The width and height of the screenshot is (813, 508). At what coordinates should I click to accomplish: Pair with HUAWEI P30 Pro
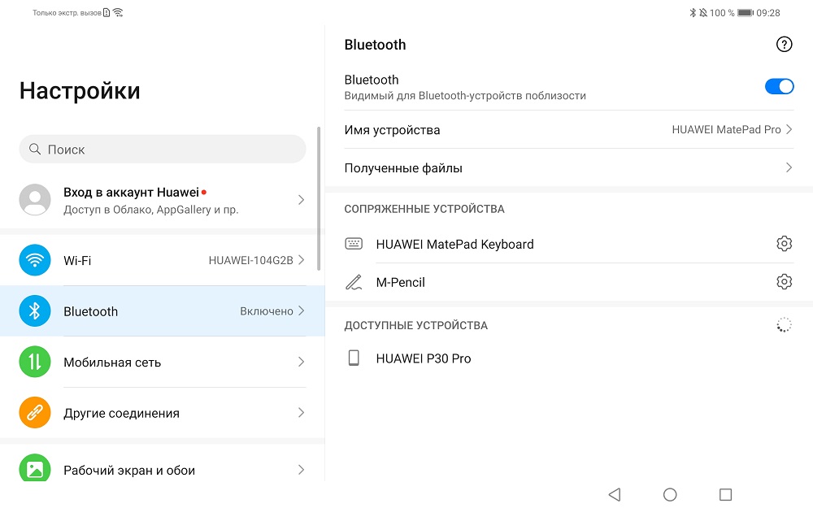(569, 358)
